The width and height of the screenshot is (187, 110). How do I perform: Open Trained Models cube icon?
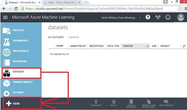[x=7, y=83]
